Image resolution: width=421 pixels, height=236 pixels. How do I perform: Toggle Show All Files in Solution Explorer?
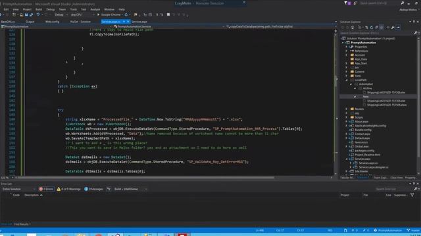click(x=382, y=28)
